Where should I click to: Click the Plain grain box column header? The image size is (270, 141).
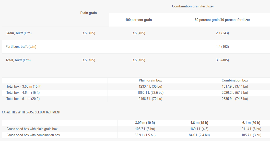point(150,80)
